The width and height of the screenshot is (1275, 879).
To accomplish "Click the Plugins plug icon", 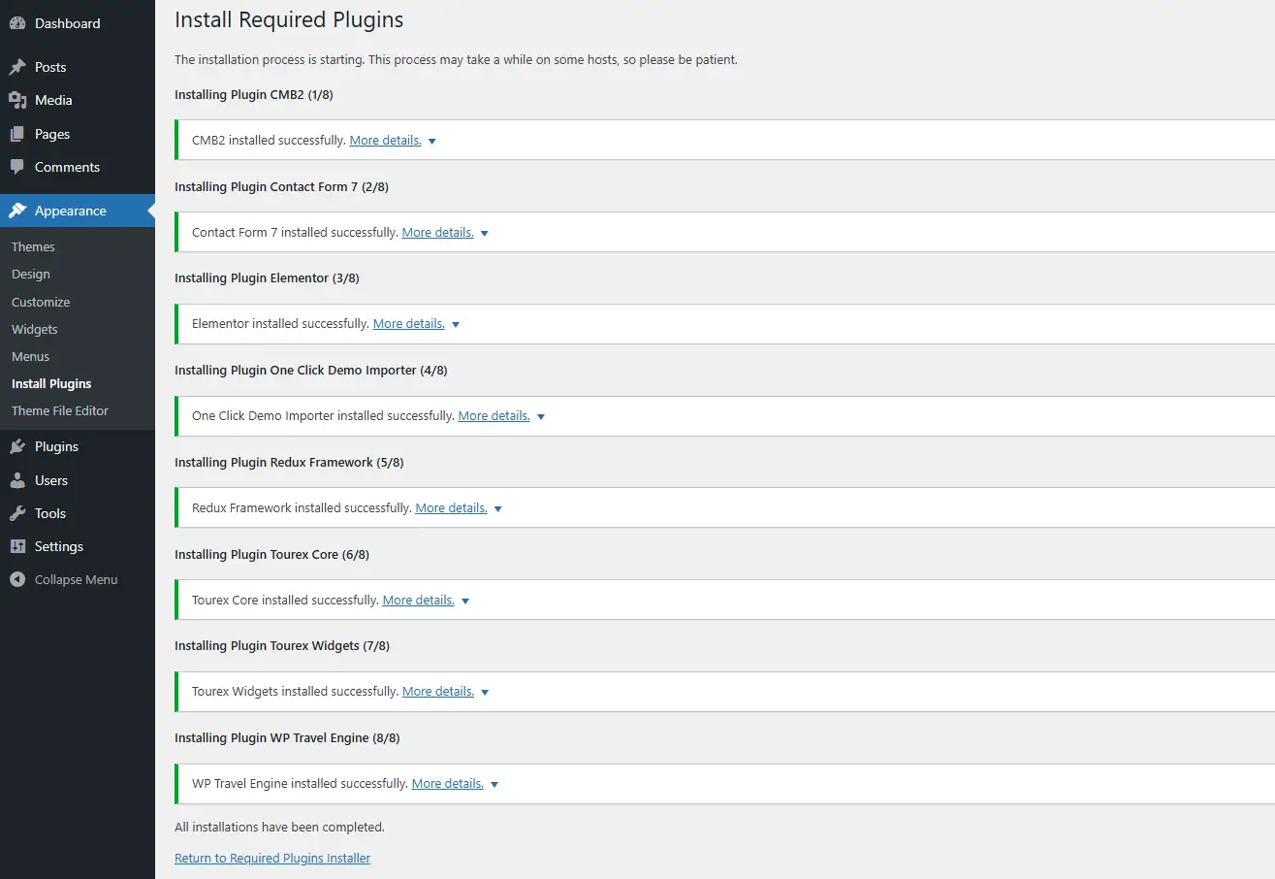I will tap(17, 446).
